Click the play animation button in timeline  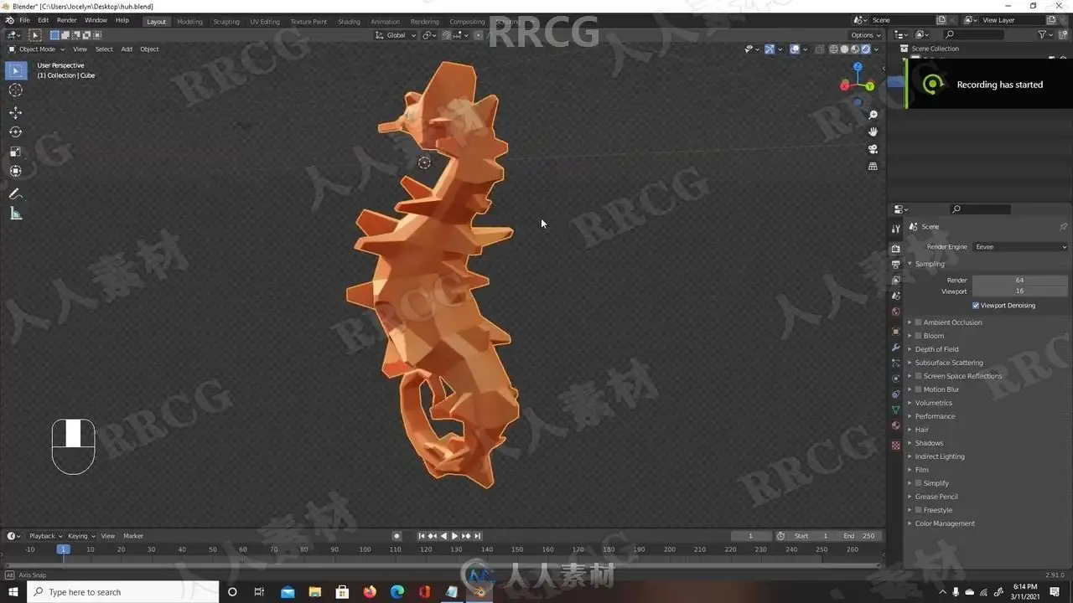point(454,536)
